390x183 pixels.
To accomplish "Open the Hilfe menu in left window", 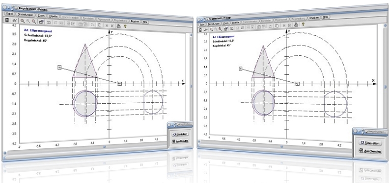I will 145,22.
